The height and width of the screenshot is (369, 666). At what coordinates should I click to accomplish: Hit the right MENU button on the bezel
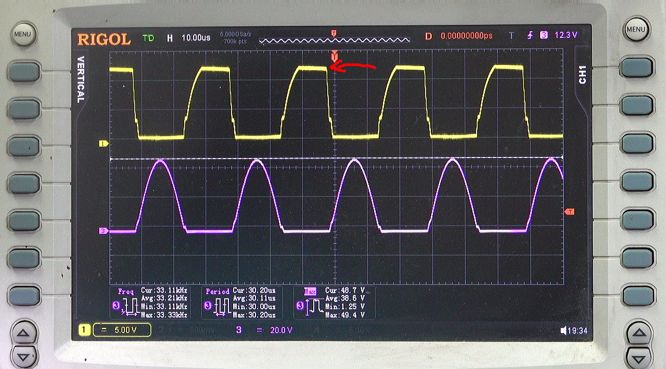tap(636, 30)
